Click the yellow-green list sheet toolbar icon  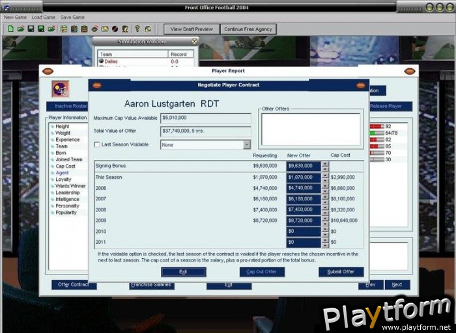64,29
